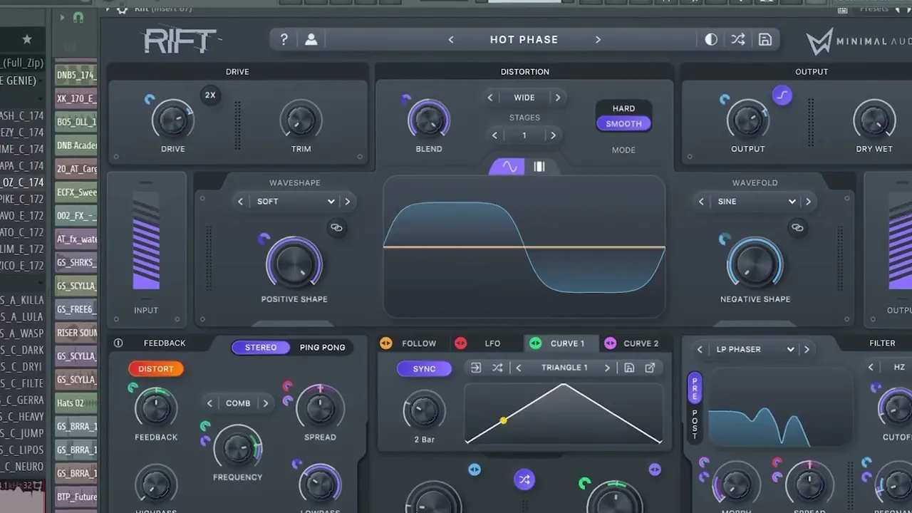912x513 pixels.
Task: Select previous distortion type before WIDE
Action: click(490, 98)
